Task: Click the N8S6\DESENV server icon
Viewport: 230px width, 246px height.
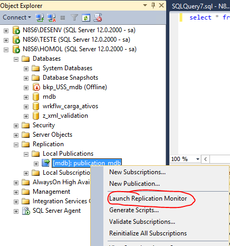Action: click(x=16, y=30)
